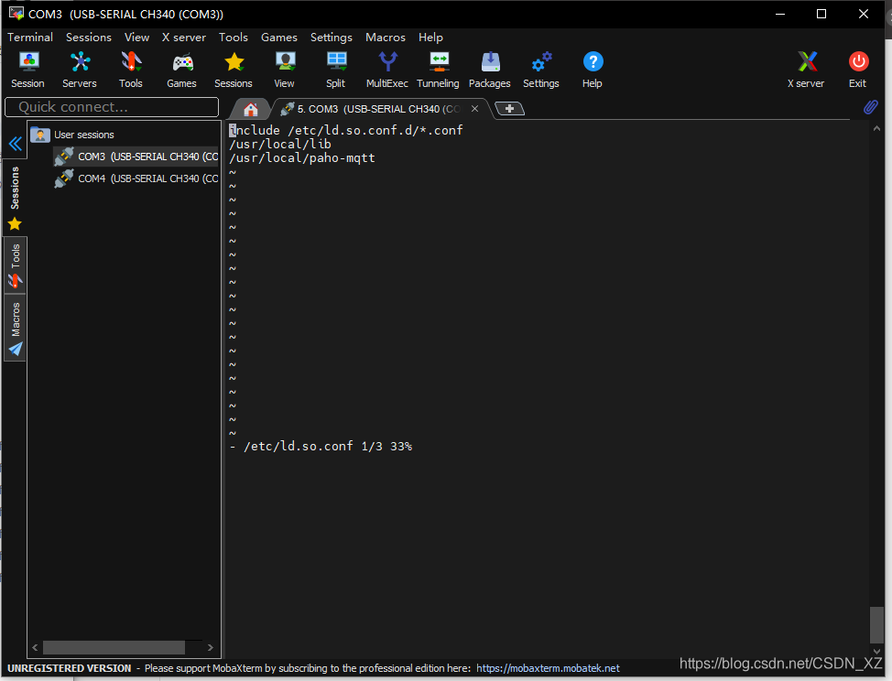Click the terminal vertical scrollbar thumb
The width and height of the screenshot is (892, 681).
click(876, 625)
